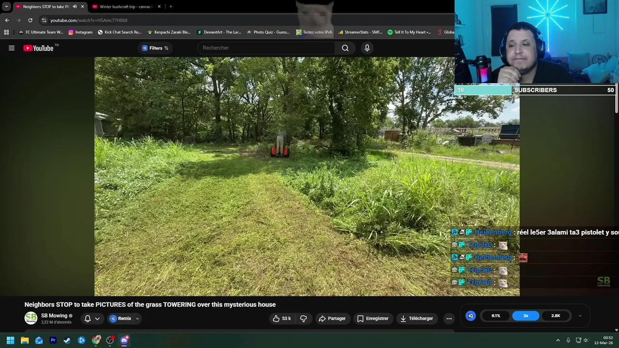Image resolution: width=619 pixels, height=348 pixels.
Task: Share video using Partager button
Action: pyautogui.click(x=332, y=319)
